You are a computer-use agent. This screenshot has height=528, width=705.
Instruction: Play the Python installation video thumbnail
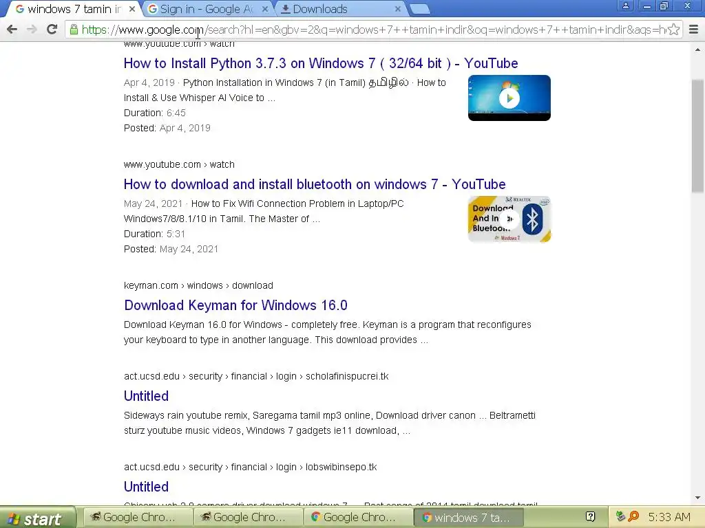pos(509,98)
